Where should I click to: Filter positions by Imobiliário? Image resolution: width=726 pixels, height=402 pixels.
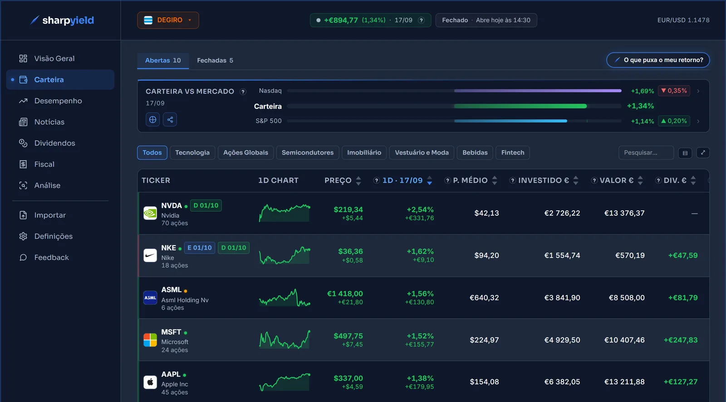pyautogui.click(x=364, y=153)
